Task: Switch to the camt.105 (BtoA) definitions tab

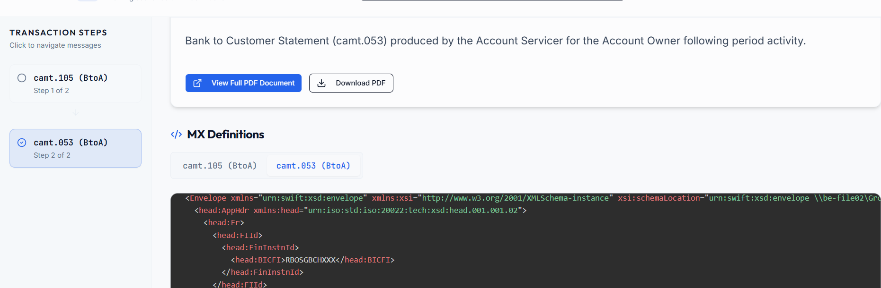Action: (220, 166)
